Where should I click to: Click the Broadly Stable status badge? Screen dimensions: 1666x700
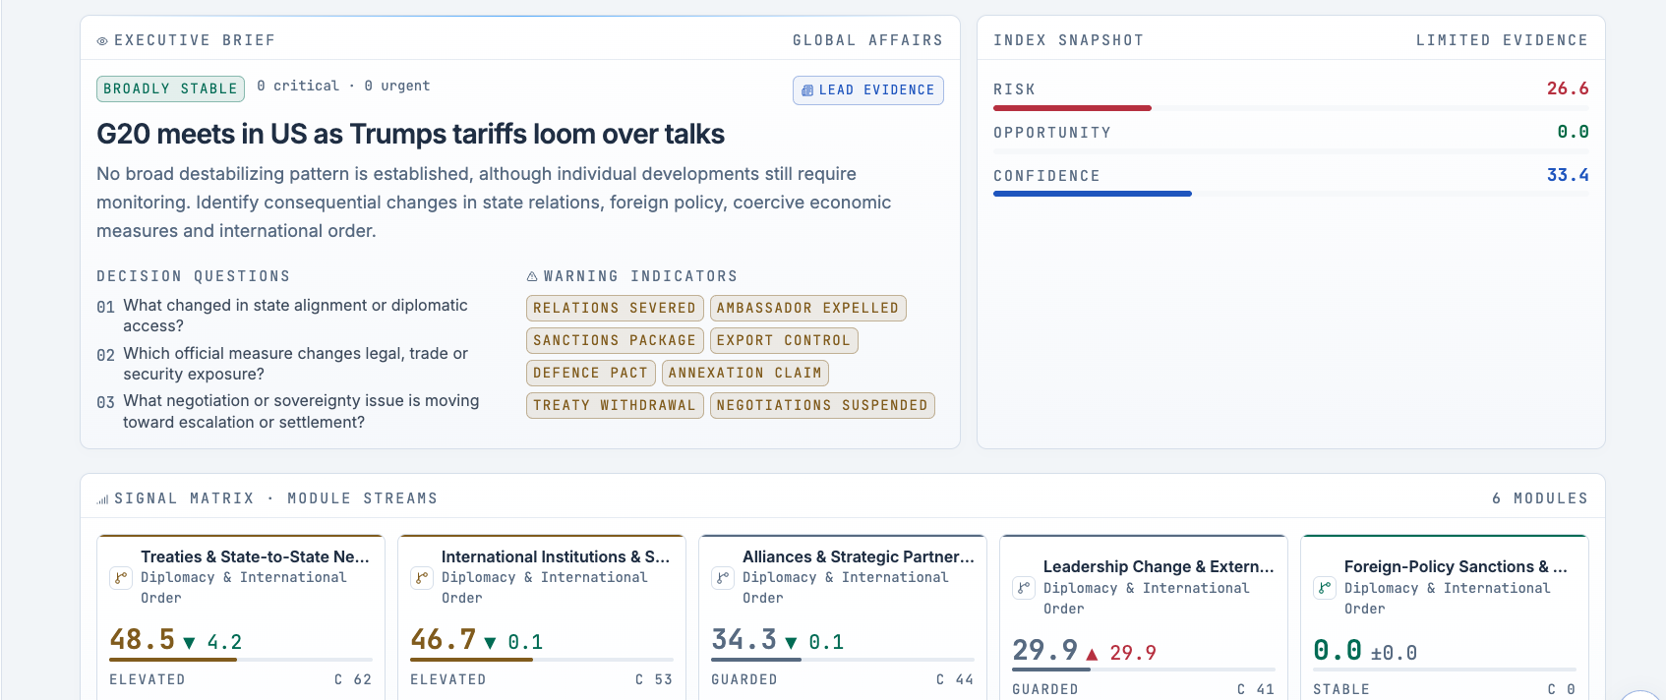(x=170, y=88)
